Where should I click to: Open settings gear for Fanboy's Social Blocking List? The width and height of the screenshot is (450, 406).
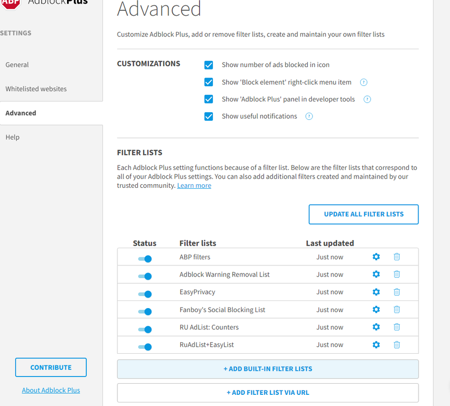pos(376,310)
